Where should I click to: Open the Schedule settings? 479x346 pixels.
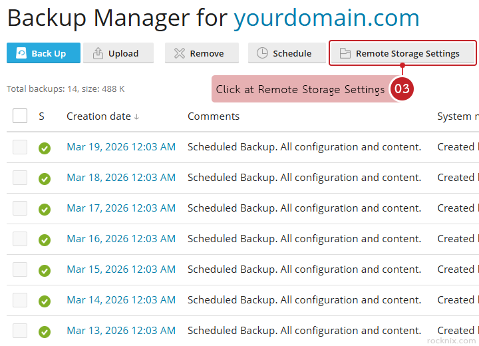coord(285,53)
